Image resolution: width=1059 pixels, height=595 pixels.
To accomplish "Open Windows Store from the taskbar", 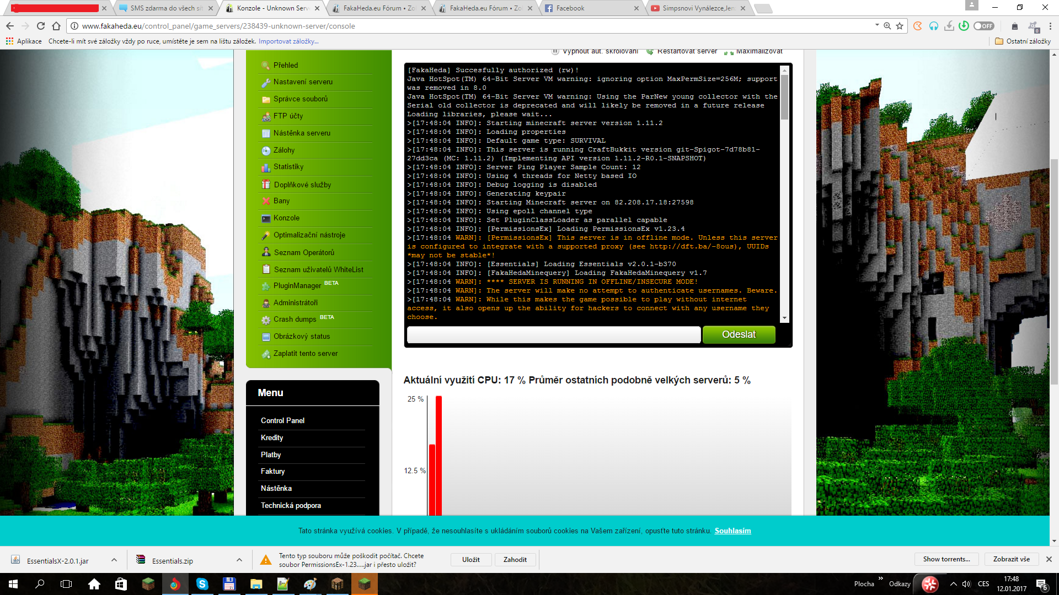I will (121, 584).
